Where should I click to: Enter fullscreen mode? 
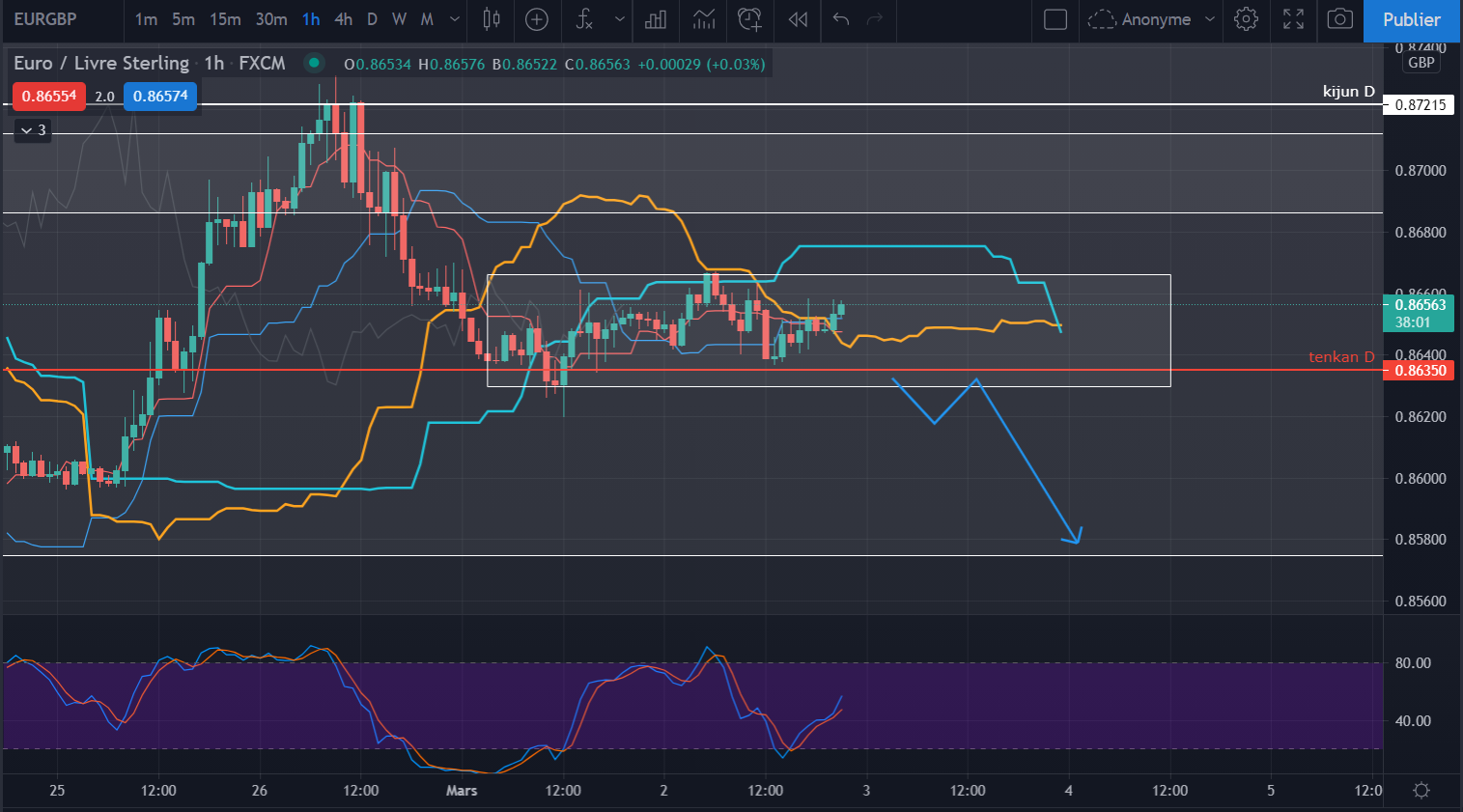pyautogui.click(x=1293, y=19)
